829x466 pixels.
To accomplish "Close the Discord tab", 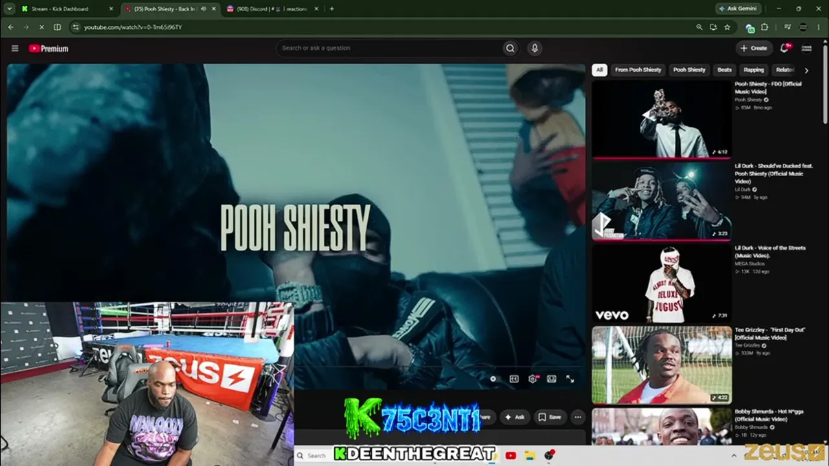I will (316, 9).
